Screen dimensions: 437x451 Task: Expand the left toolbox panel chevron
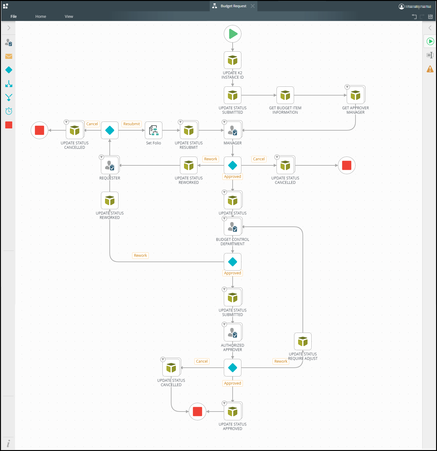tap(9, 28)
